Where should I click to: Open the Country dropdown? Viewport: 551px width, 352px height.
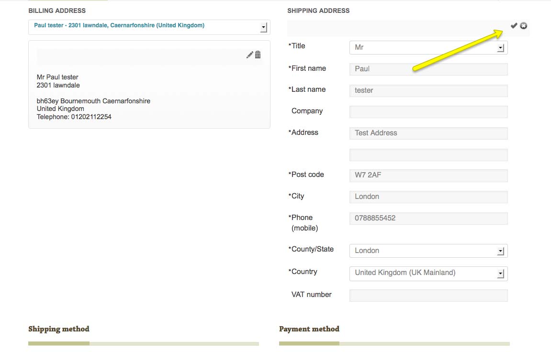point(500,274)
